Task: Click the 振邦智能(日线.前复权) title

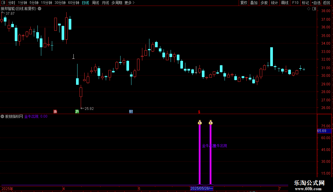Action: pos(19,9)
